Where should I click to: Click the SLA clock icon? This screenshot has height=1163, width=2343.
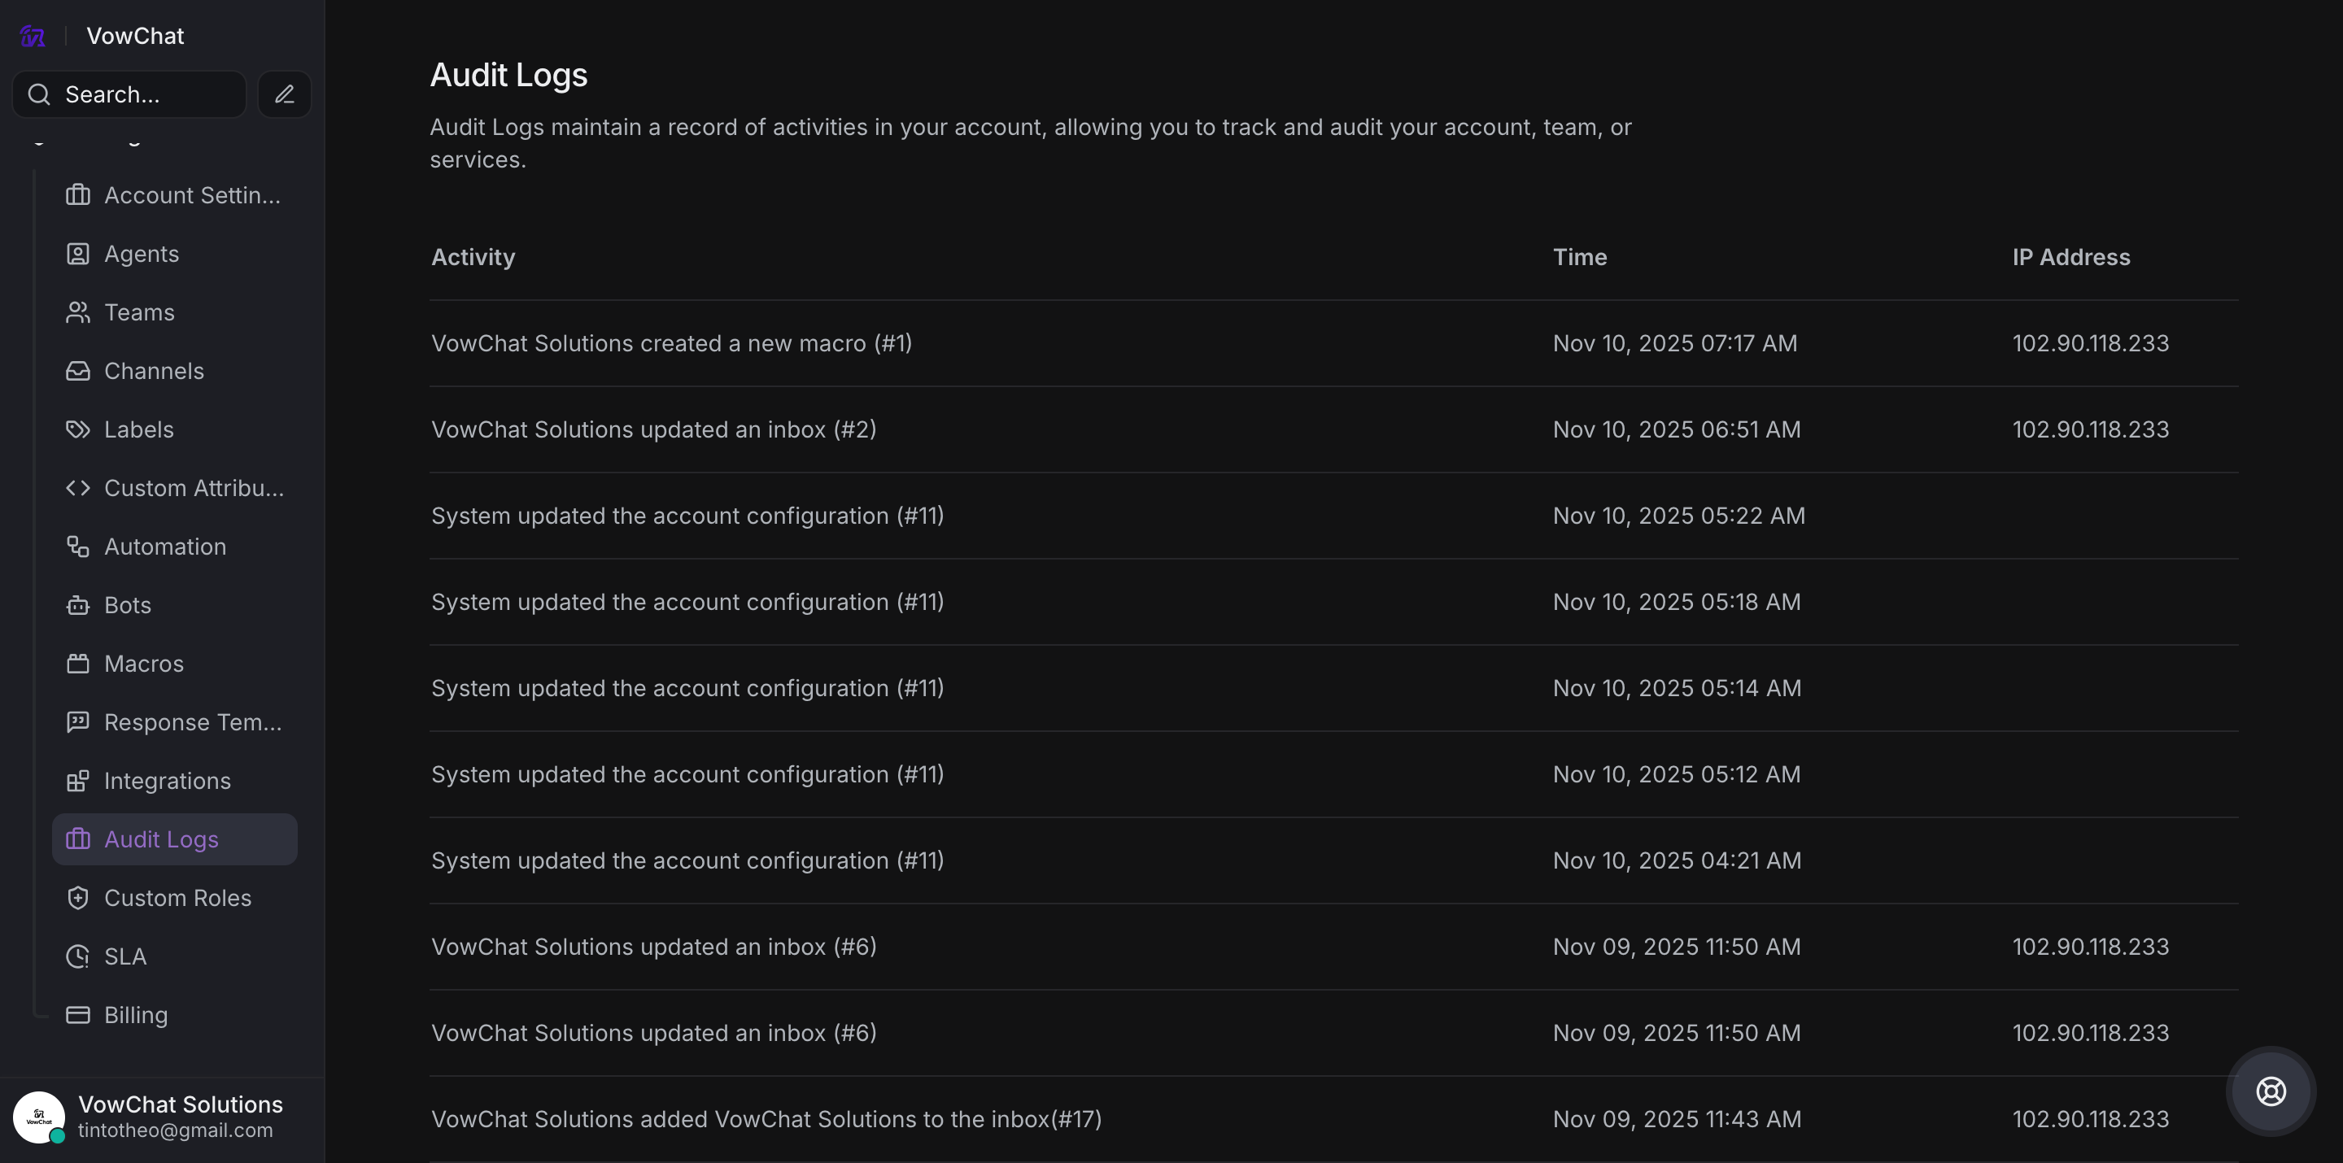[x=78, y=956]
